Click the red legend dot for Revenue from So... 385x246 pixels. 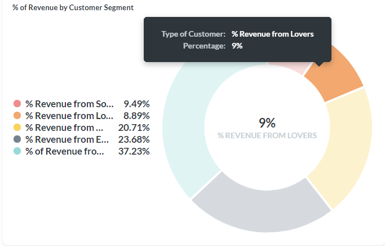point(17,104)
